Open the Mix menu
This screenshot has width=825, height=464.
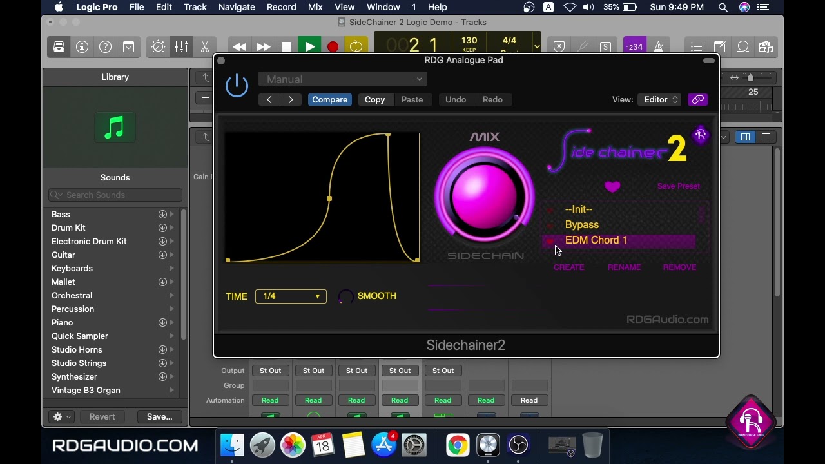tap(315, 7)
